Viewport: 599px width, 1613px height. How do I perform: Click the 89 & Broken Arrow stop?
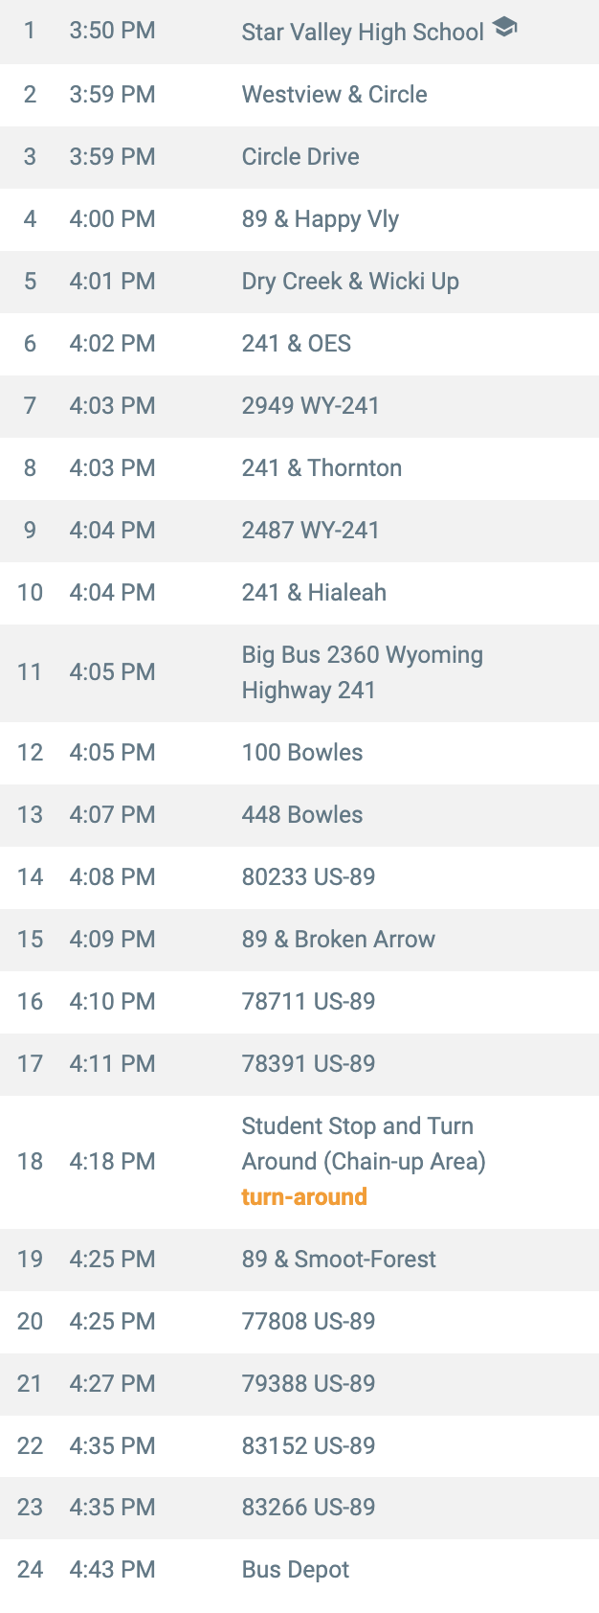[x=299, y=940]
